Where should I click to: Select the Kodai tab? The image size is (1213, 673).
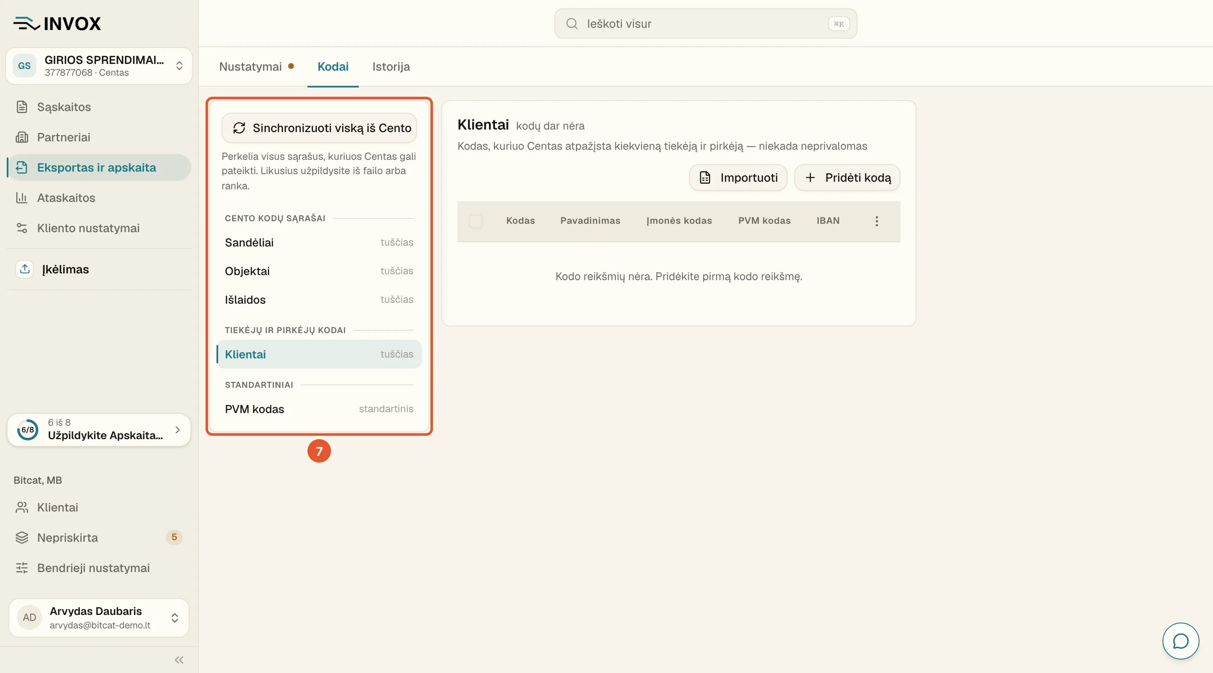click(333, 66)
